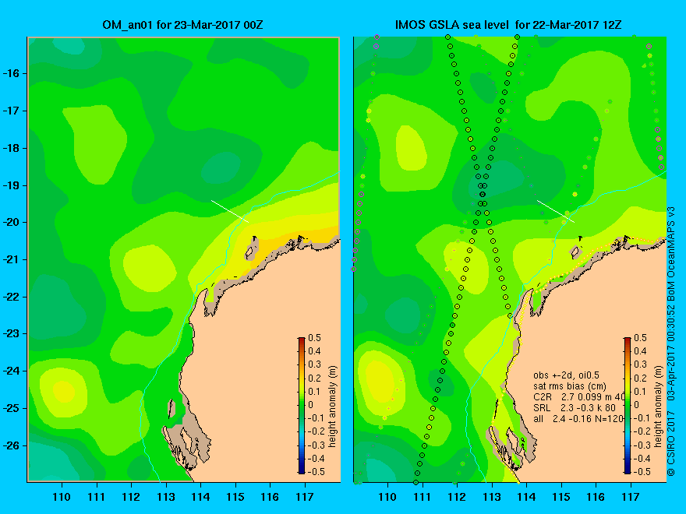This screenshot has height=514, width=686.
Task: Click longitude 117 under the IMOS GSLA map
Action: pyautogui.click(x=631, y=497)
